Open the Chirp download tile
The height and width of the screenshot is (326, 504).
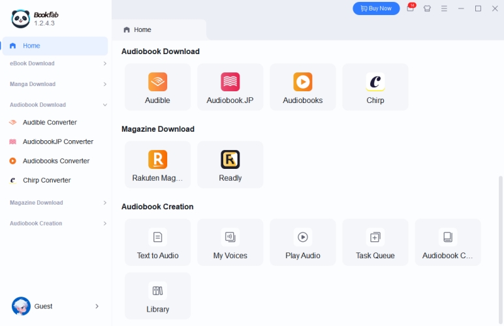(x=375, y=87)
